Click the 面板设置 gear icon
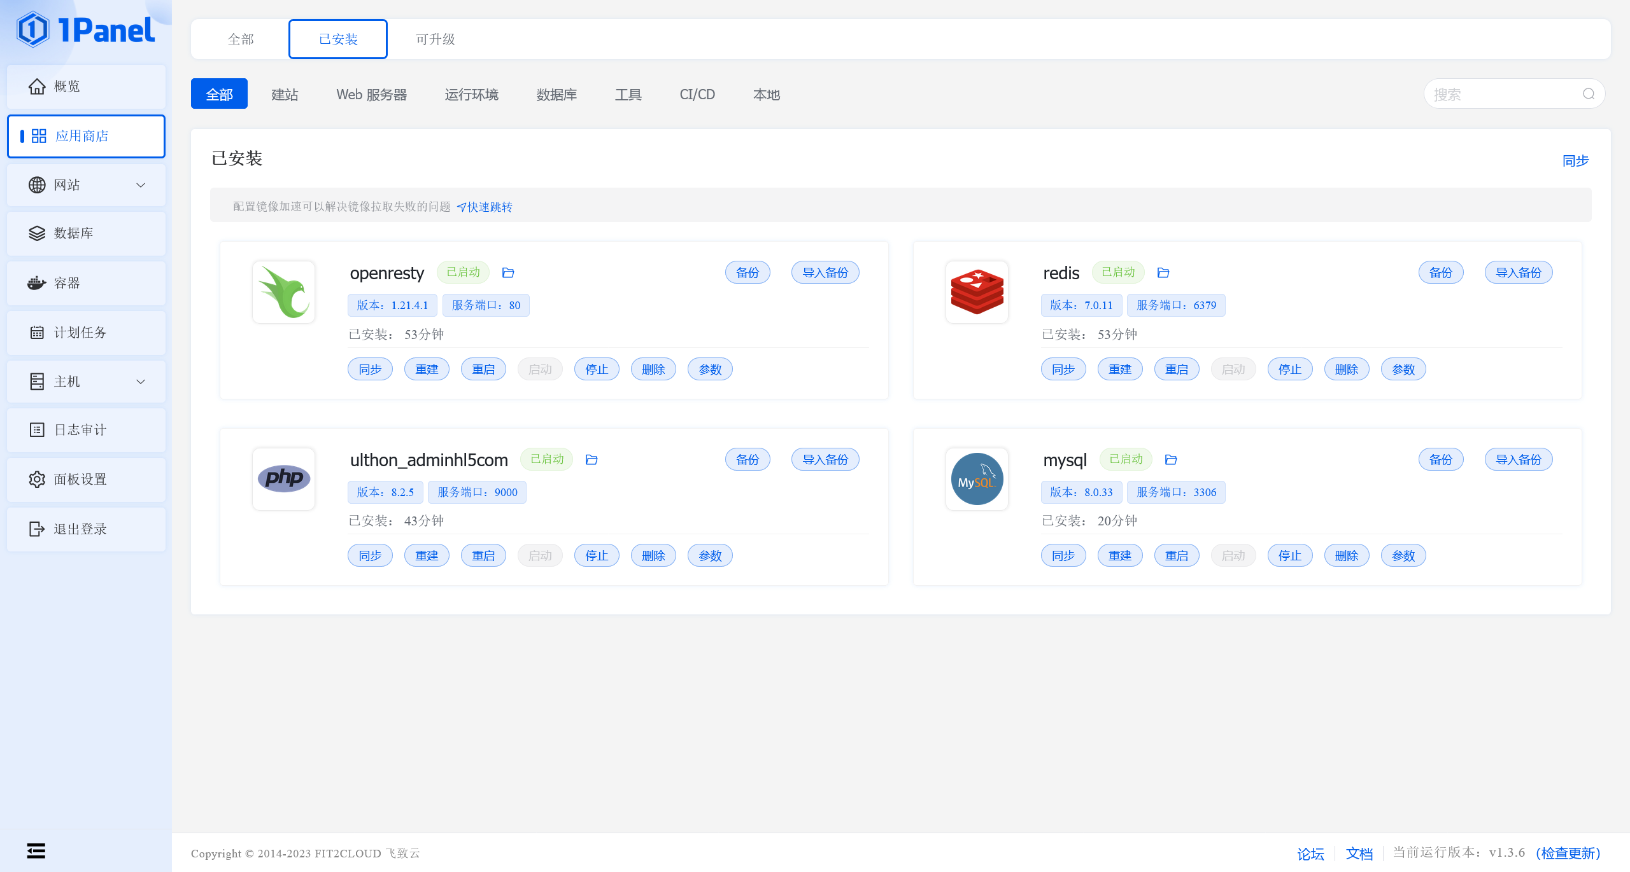Image resolution: width=1630 pixels, height=872 pixels. point(37,480)
